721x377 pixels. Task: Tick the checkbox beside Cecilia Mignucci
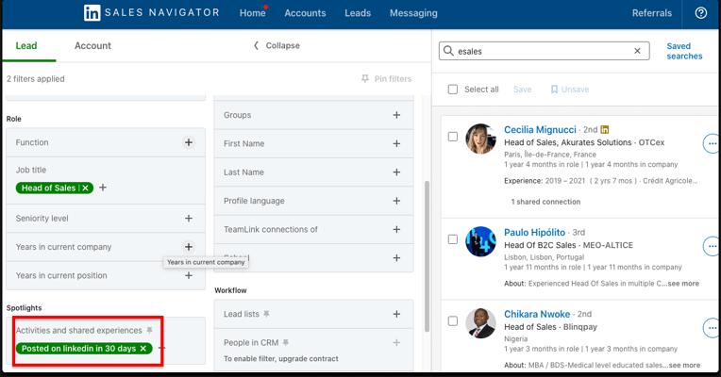[x=453, y=137]
